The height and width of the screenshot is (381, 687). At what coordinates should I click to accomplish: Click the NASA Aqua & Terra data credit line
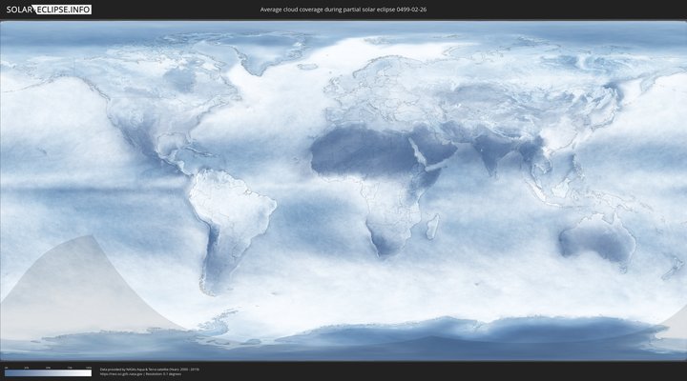coord(150,370)
